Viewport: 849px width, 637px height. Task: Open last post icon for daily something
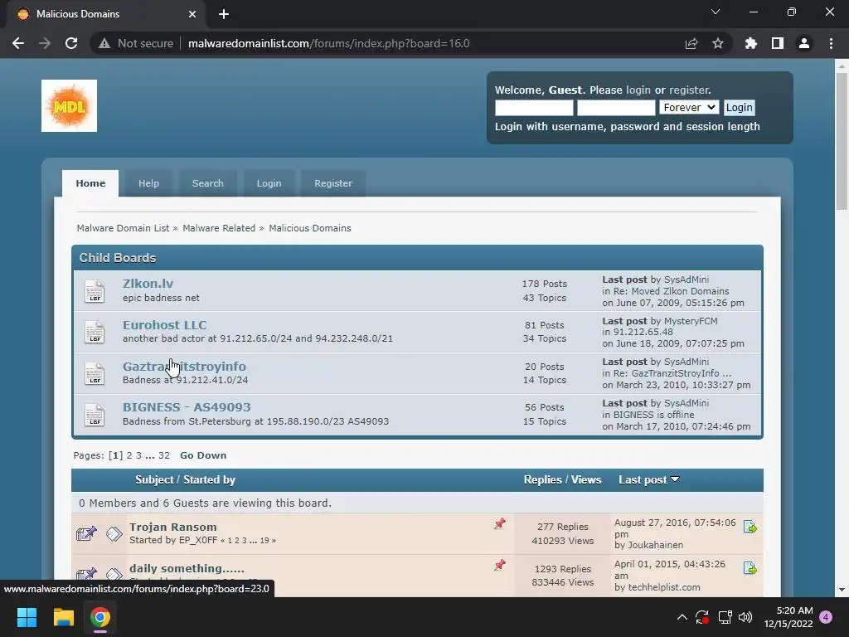click(750, 568)
